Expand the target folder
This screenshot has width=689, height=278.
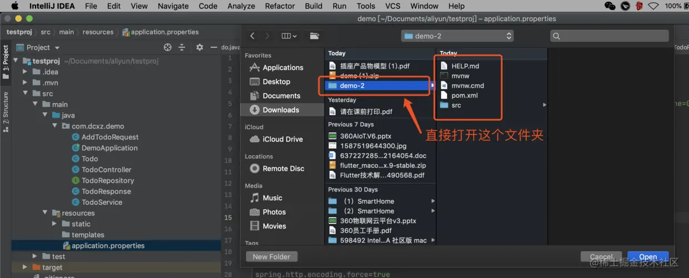click(x=25, y=267)
